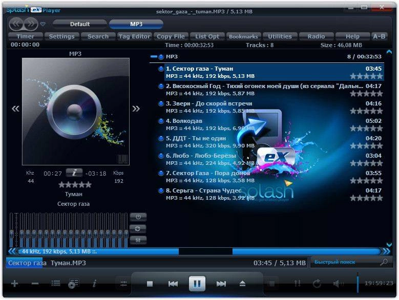Open the Timer menu
This screenshot has height=300, width=399.
25,36
